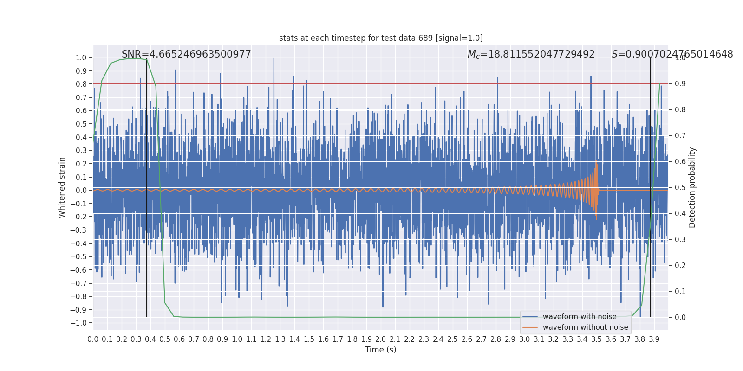The width and height of the screenshot is (743, 371).
Task: Click the 2.0 tick label on Time axis
Action: pos(381,339)
